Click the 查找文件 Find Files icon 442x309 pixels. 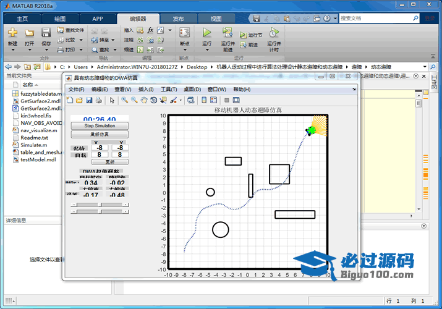(x=70, y=30)
